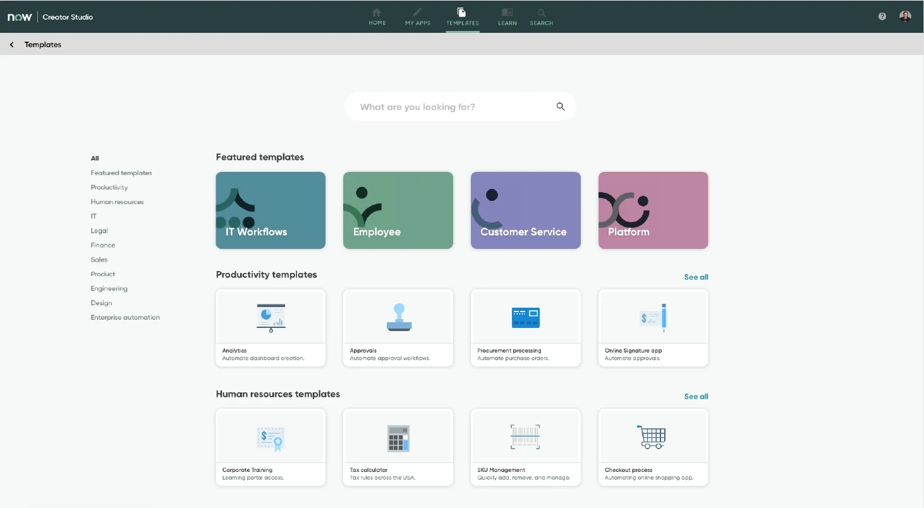This screenshot has height=508, width=924.
Task: Open the Employee featured template
Action: tap(398, 210)
